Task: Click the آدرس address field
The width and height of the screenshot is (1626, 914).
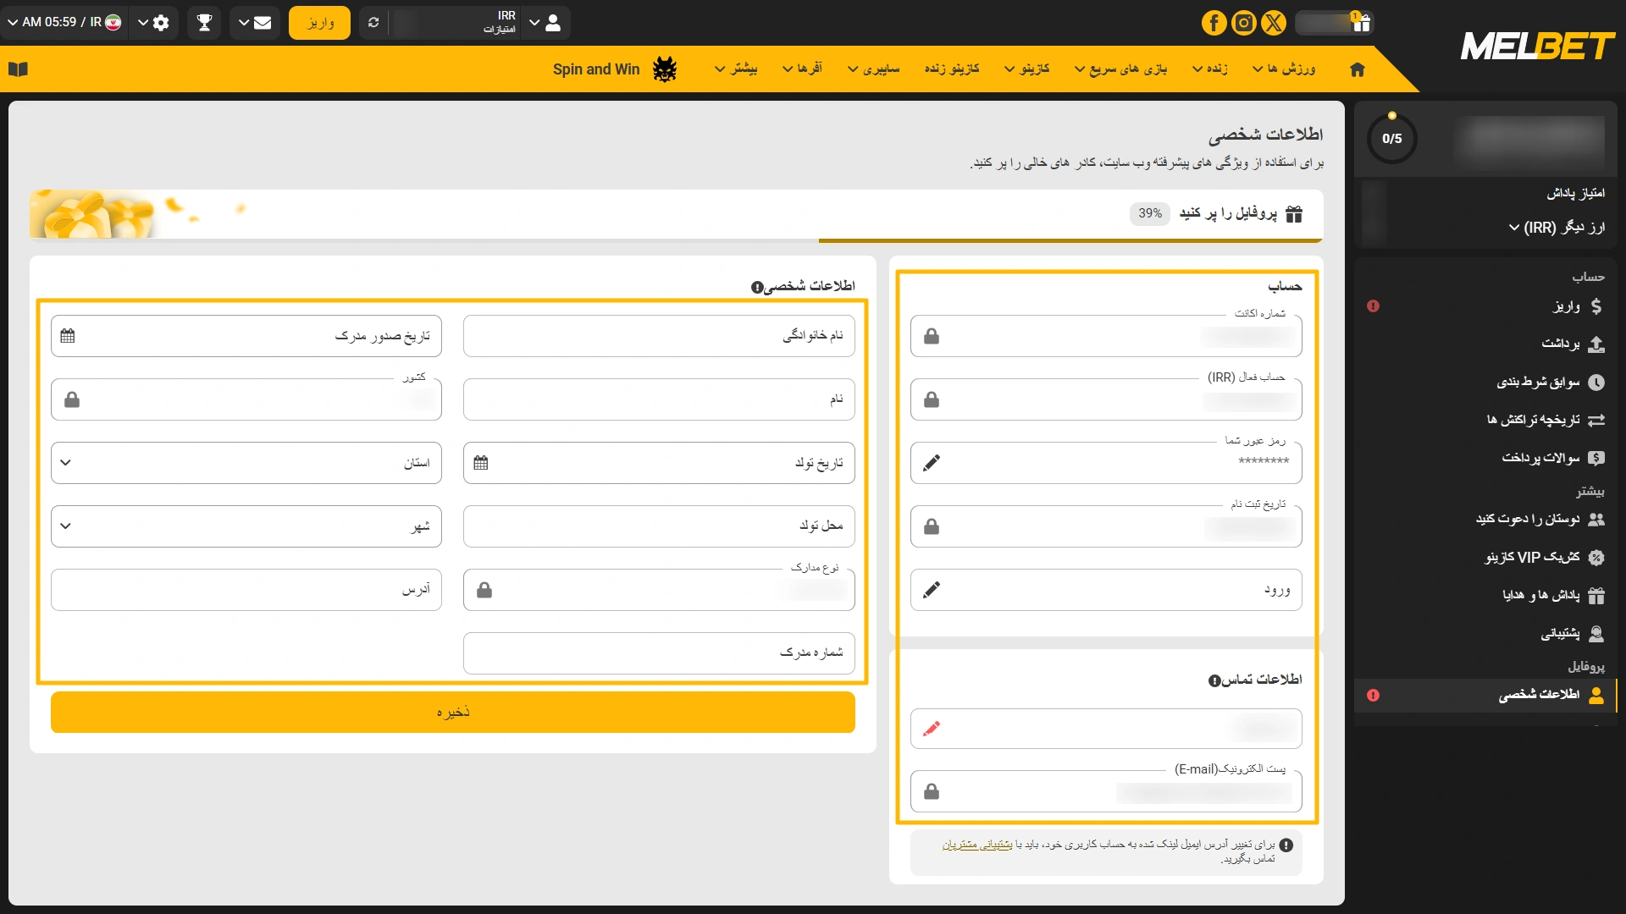Action: (x=246, y=590)
